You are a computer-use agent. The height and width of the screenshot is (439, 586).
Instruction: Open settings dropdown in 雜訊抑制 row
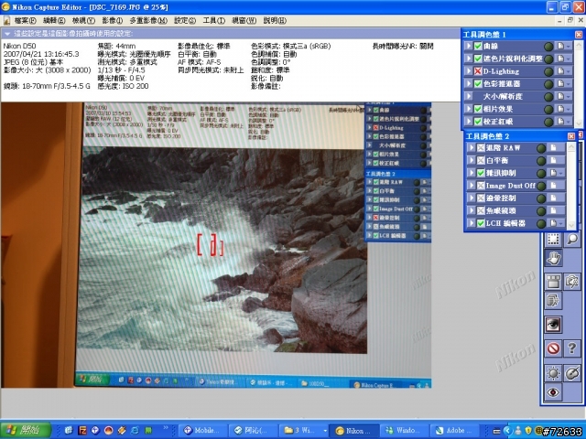tap(561, 173)
